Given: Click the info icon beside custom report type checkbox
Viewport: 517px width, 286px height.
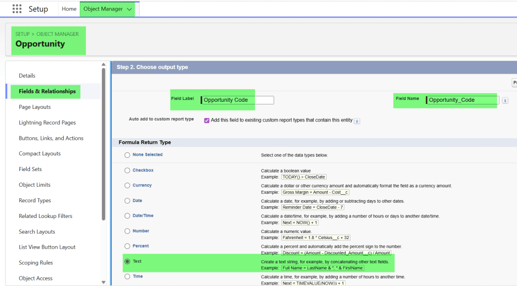Looking at the screenshot, I should [x=357, y=121].
